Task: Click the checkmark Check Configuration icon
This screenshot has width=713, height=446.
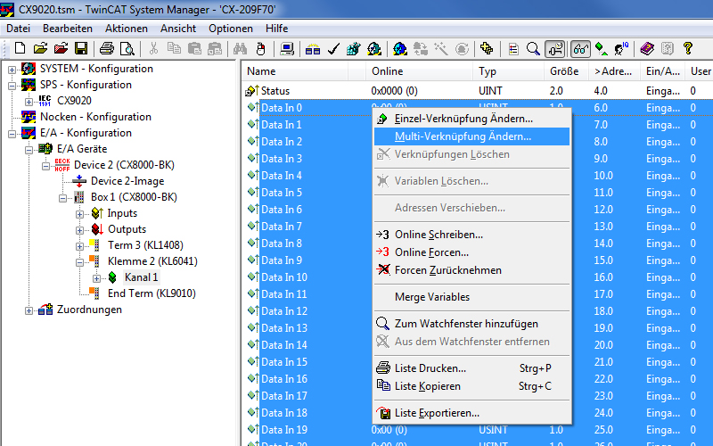Action: pyautogui.click(x=333, y=48)
